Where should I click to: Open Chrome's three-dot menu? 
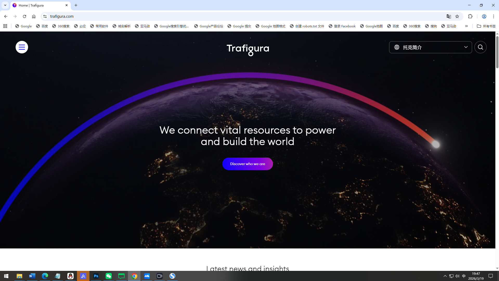click(x=493, y=16)
